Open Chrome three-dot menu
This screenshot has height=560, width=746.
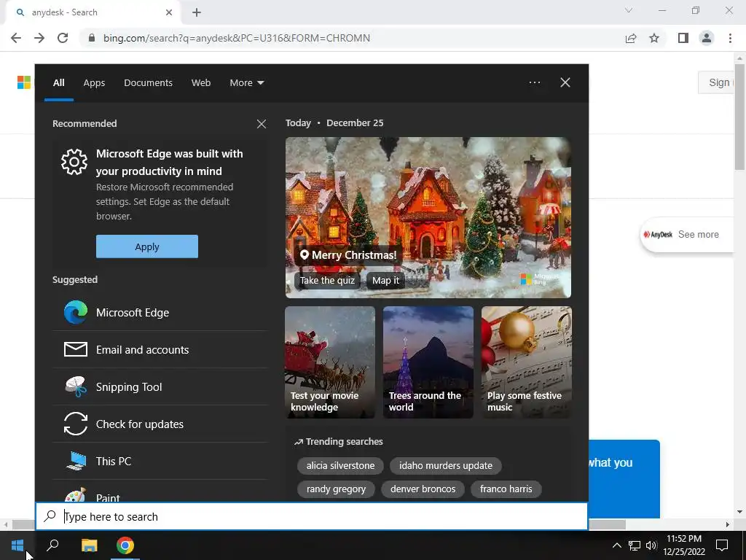(x=730, y=38)
